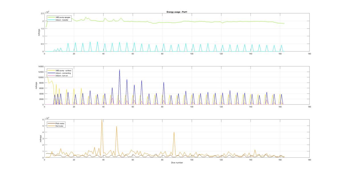The width and height of the screenshot is (342, 177).
Task: Click the '180' x-axis tick of the top plot
Action: [309, 53]
